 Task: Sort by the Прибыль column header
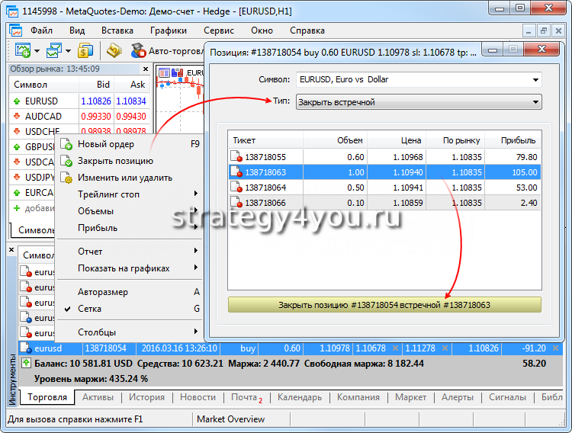(518, 140)
